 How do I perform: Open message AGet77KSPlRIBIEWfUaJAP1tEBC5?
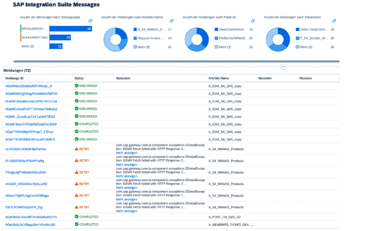[x=30, y=139]
